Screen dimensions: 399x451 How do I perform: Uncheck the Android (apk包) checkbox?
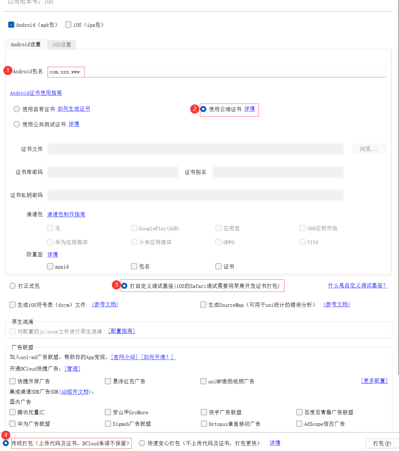pos(11,25)
